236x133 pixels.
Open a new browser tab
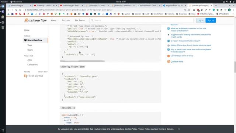pyautogui.click(x=216, y=6)
